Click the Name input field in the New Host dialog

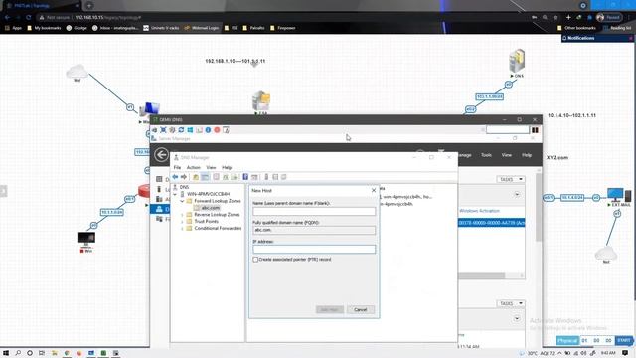pyautogui.click(x=314, y=211)
